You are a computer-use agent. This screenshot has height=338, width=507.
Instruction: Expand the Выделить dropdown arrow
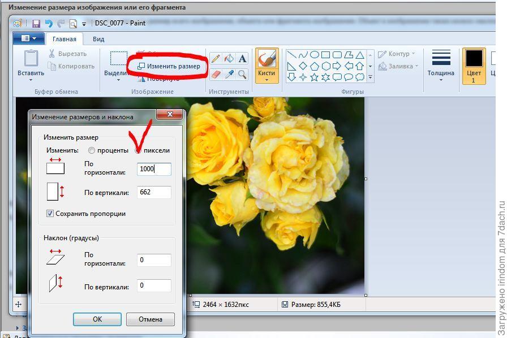click(118, 80)
